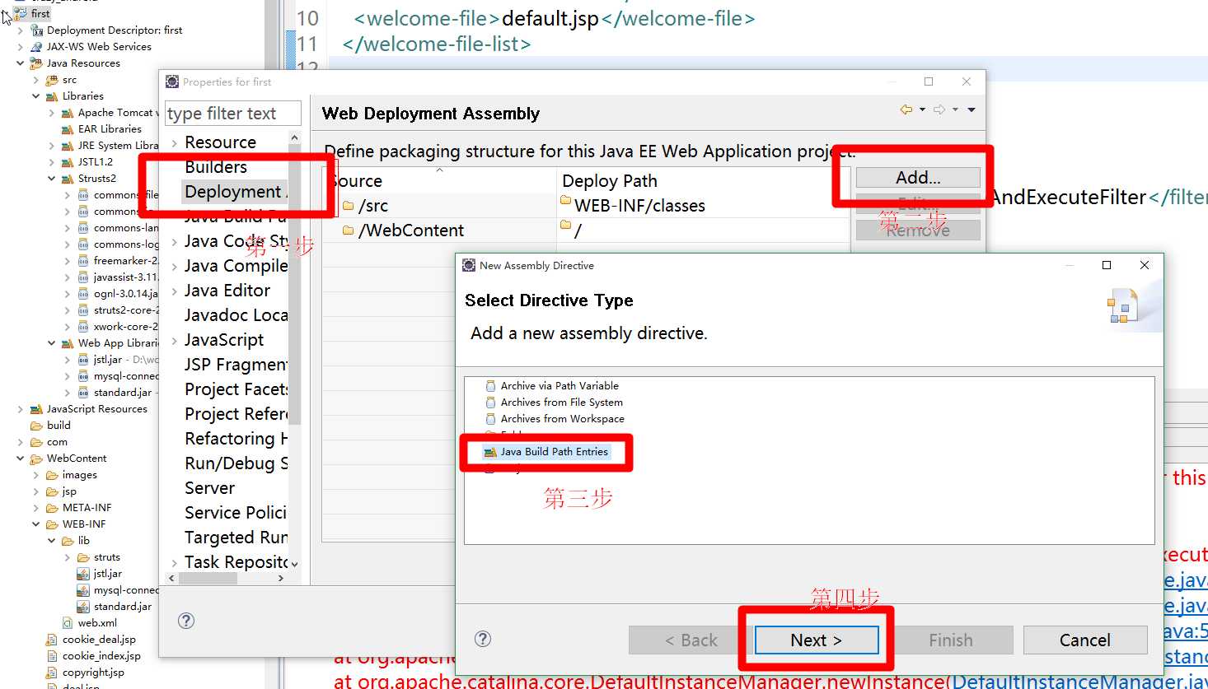1208x689 pixels.
Task: Select javassist jar in Struts2 library
Action: point(125,277)
